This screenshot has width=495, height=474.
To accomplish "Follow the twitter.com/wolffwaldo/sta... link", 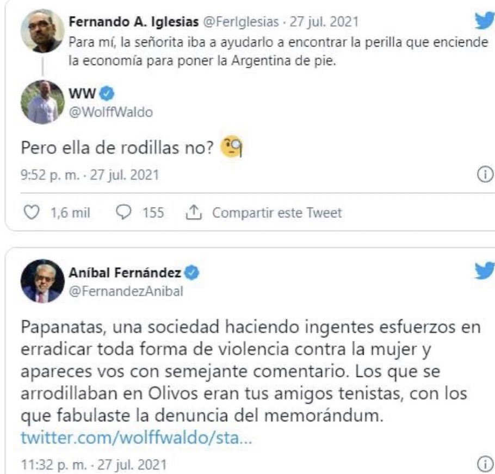I will (x=137, y=438).
